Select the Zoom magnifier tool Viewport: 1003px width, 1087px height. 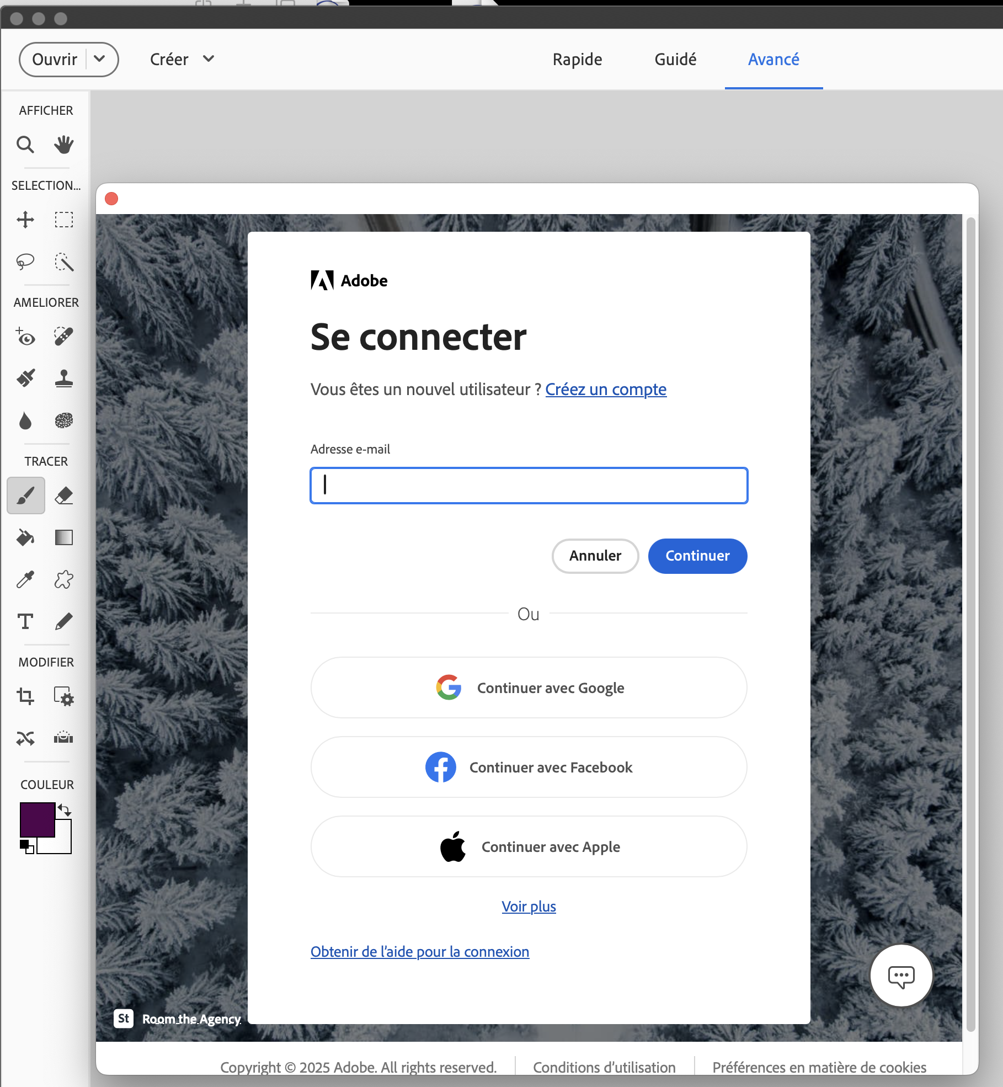tap(25, 145)
